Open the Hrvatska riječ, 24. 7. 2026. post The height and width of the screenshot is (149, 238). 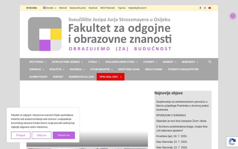(172, 136)
